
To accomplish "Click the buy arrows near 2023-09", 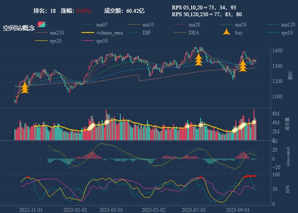I will (243, 66).
